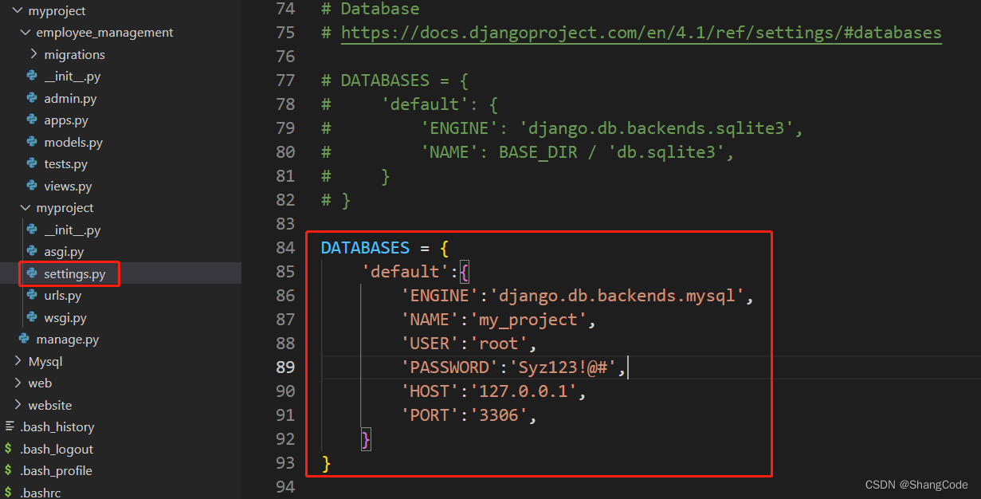Open urls.py file
Viewport: 981px width, 499px height.
62,295
